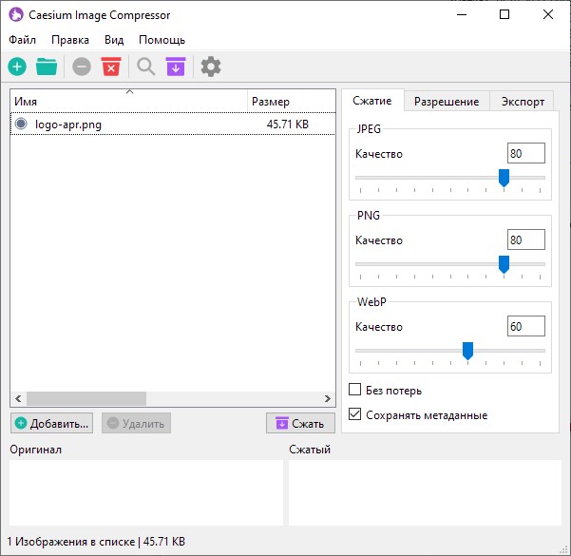This screenshot has width=571, height=556.
Task: Click the Оригинал preview pane
Action: click(x=146, y=492)
